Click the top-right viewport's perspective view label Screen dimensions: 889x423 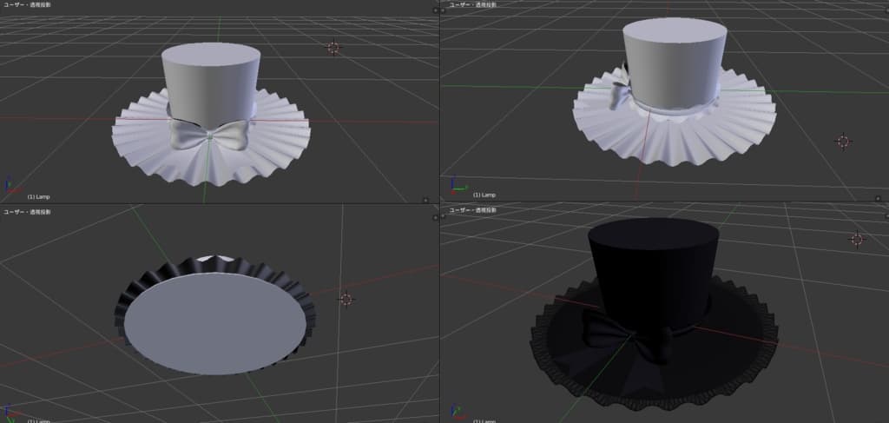(x=471, y=5)
